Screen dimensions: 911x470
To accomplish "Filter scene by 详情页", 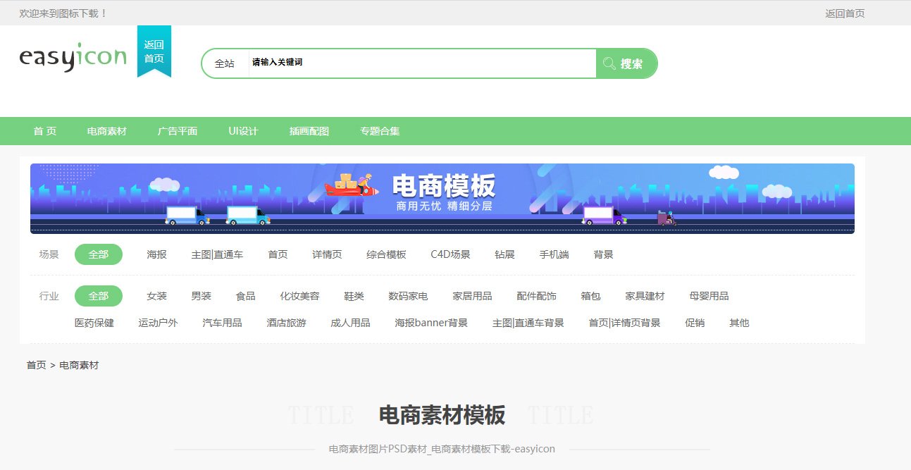I will pos(327,254).
